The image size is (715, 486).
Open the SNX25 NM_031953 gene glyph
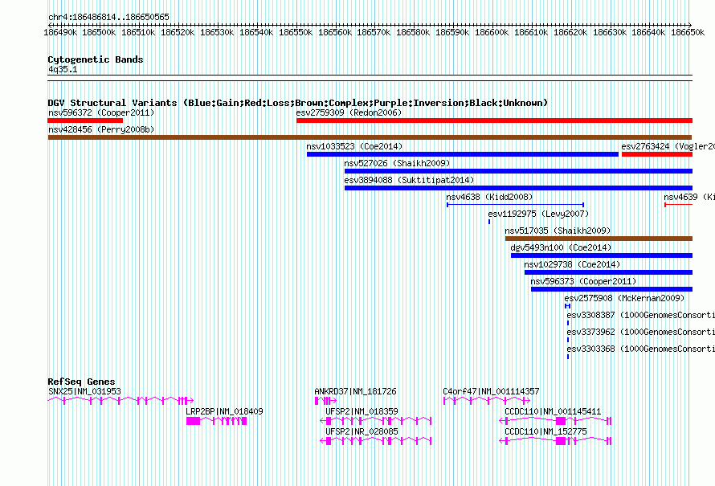tap(121, 401)
